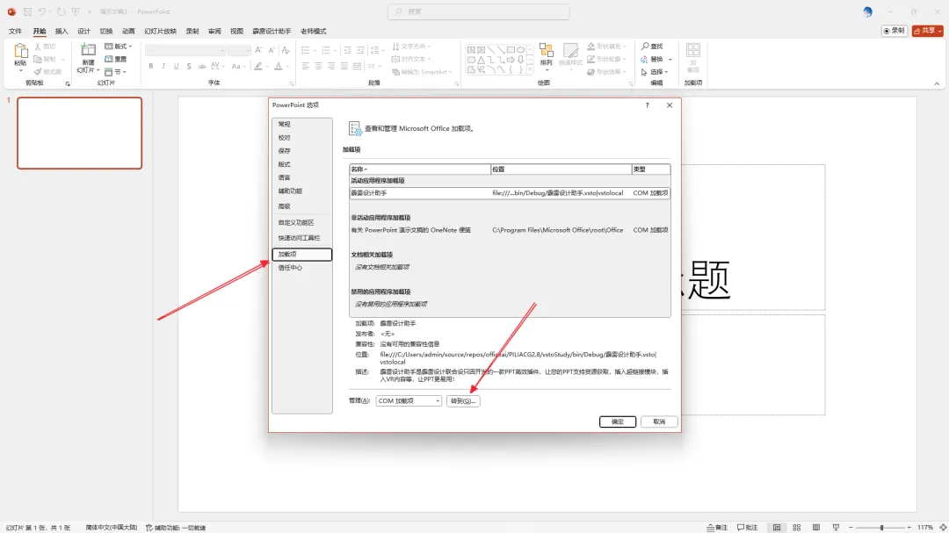
Task: Open the Manage COM add-ins dropdown
Action: [409, 400]
